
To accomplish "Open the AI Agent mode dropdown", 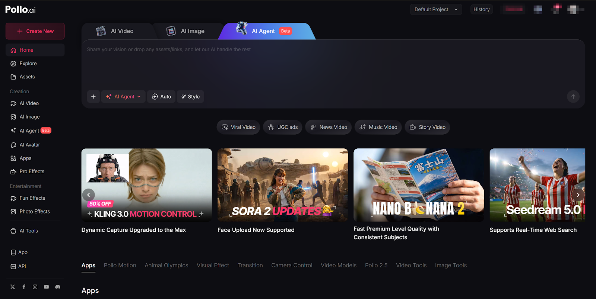I will click(123, 97).
